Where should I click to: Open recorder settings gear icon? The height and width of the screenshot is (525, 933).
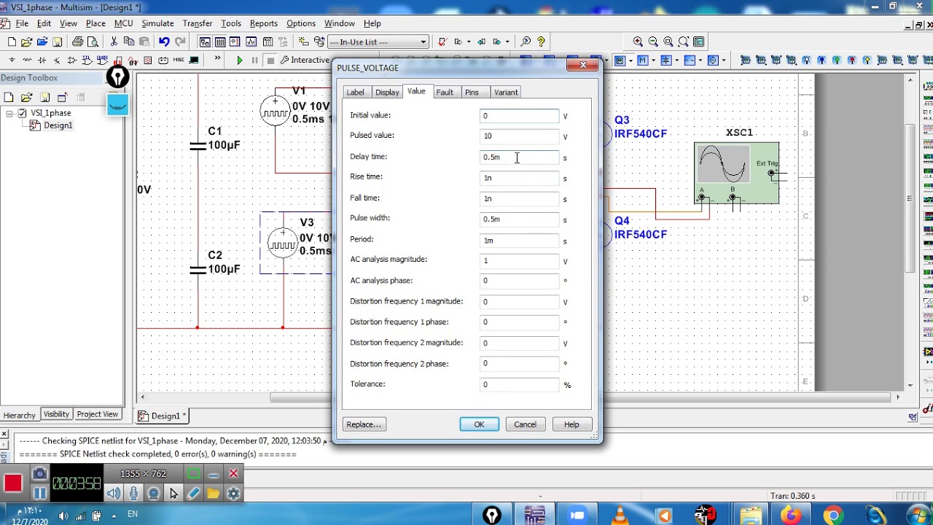[233, 494]
